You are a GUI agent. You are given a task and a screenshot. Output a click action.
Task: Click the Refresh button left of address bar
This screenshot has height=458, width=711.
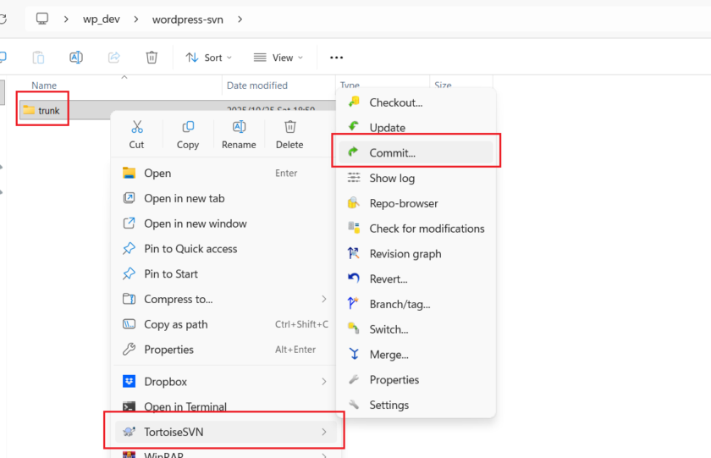coord(3,19)
